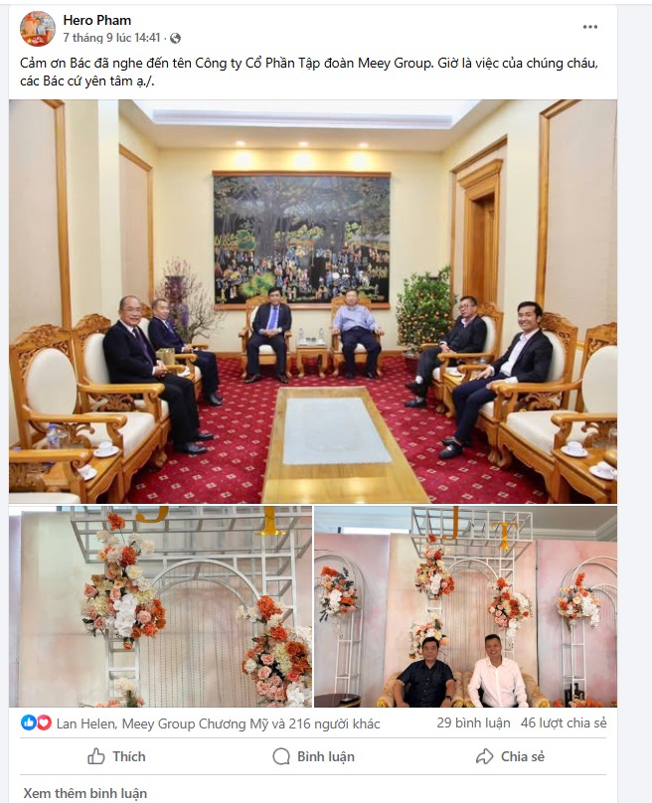
Task: Click the Chia sẻ share button
Action: [510, 756]
